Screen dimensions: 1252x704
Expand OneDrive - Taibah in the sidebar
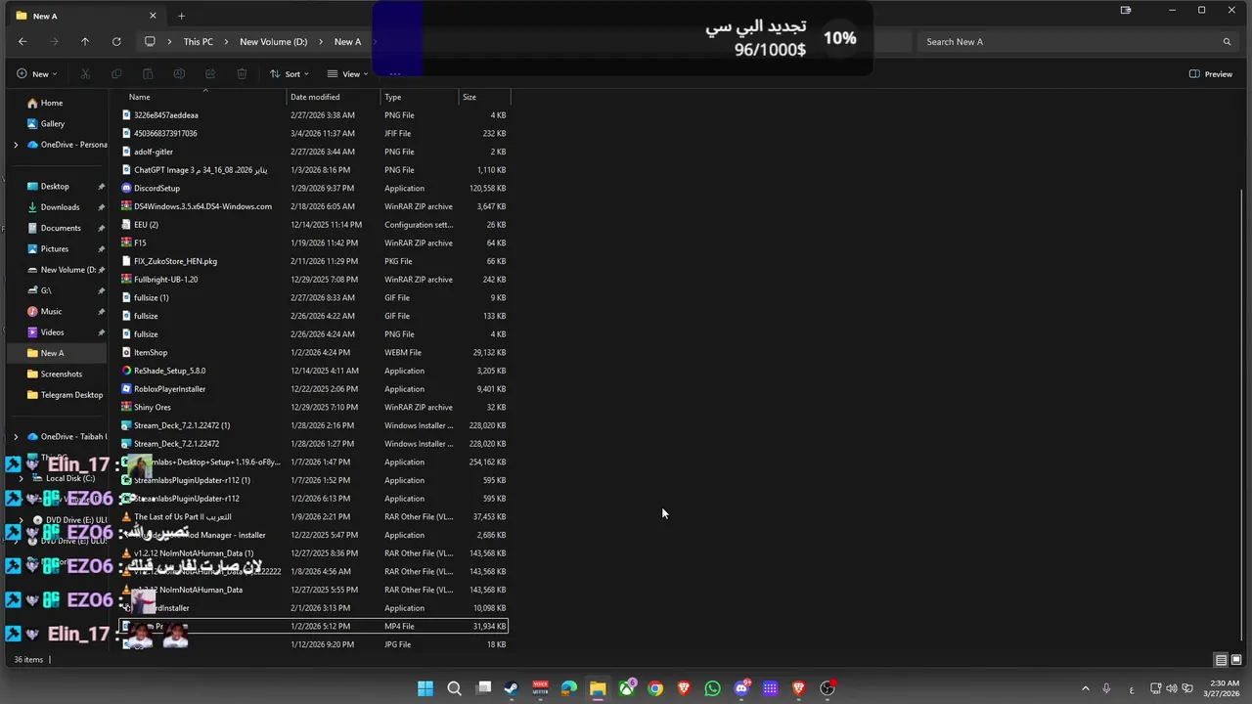(15, 437)
